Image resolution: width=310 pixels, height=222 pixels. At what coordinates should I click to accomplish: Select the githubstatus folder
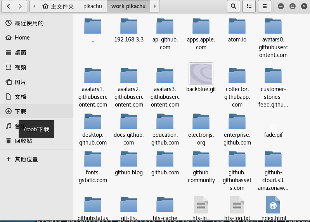point(93,208)
